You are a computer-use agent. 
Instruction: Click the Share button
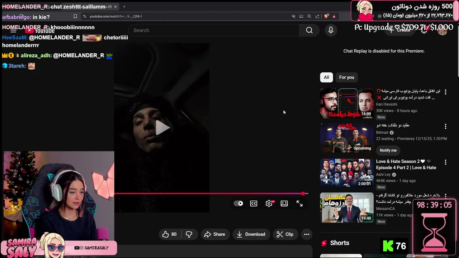214,234
